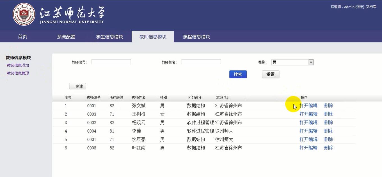This screenshot has height=177, width=382.
Task: Click inside the 教师编号 input field
Action: click(111, 62)
